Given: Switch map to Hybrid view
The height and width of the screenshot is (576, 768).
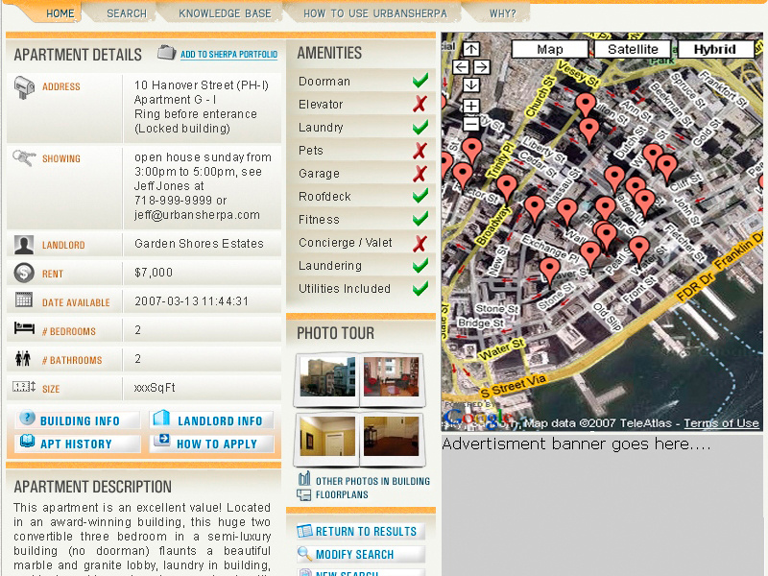Looking at the screenshot, I should pyautogui.click(x=715, y=49).
